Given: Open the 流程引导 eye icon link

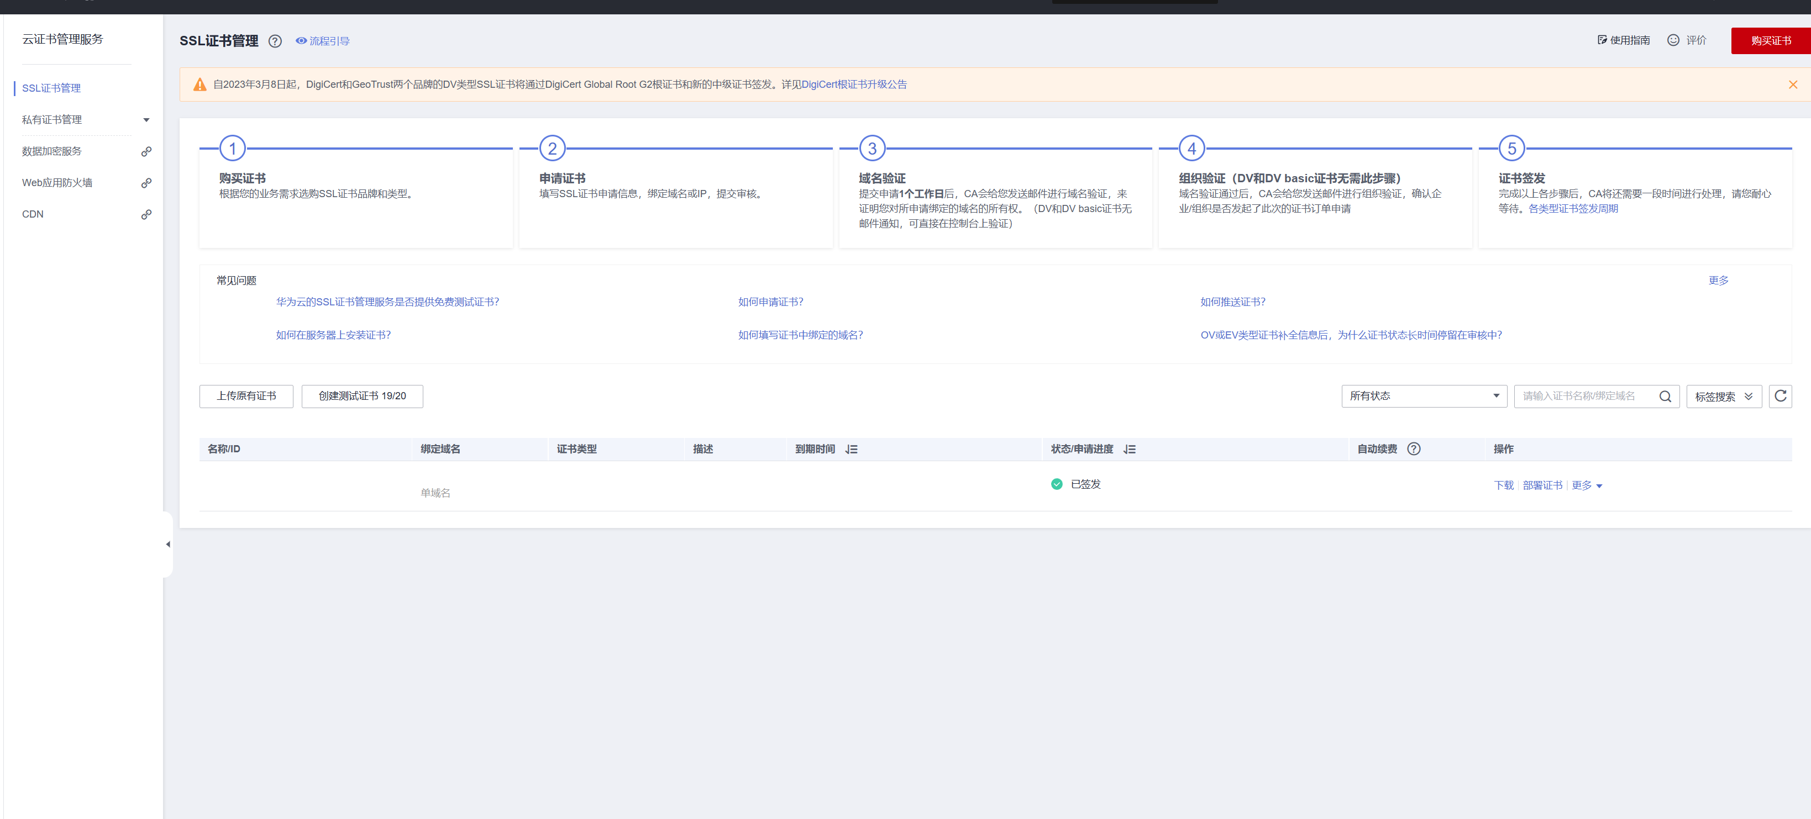Looking at the screenshot, I should tap(323, 41).
